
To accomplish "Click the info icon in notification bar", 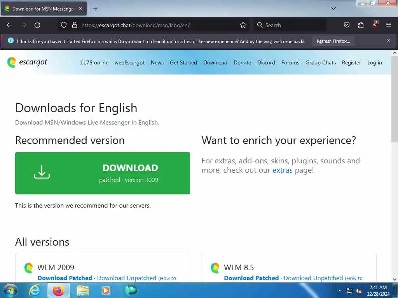I will click(10, 40).
